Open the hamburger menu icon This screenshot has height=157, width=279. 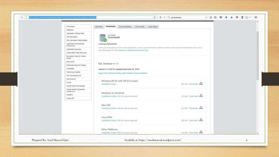(x=256, y=17)
